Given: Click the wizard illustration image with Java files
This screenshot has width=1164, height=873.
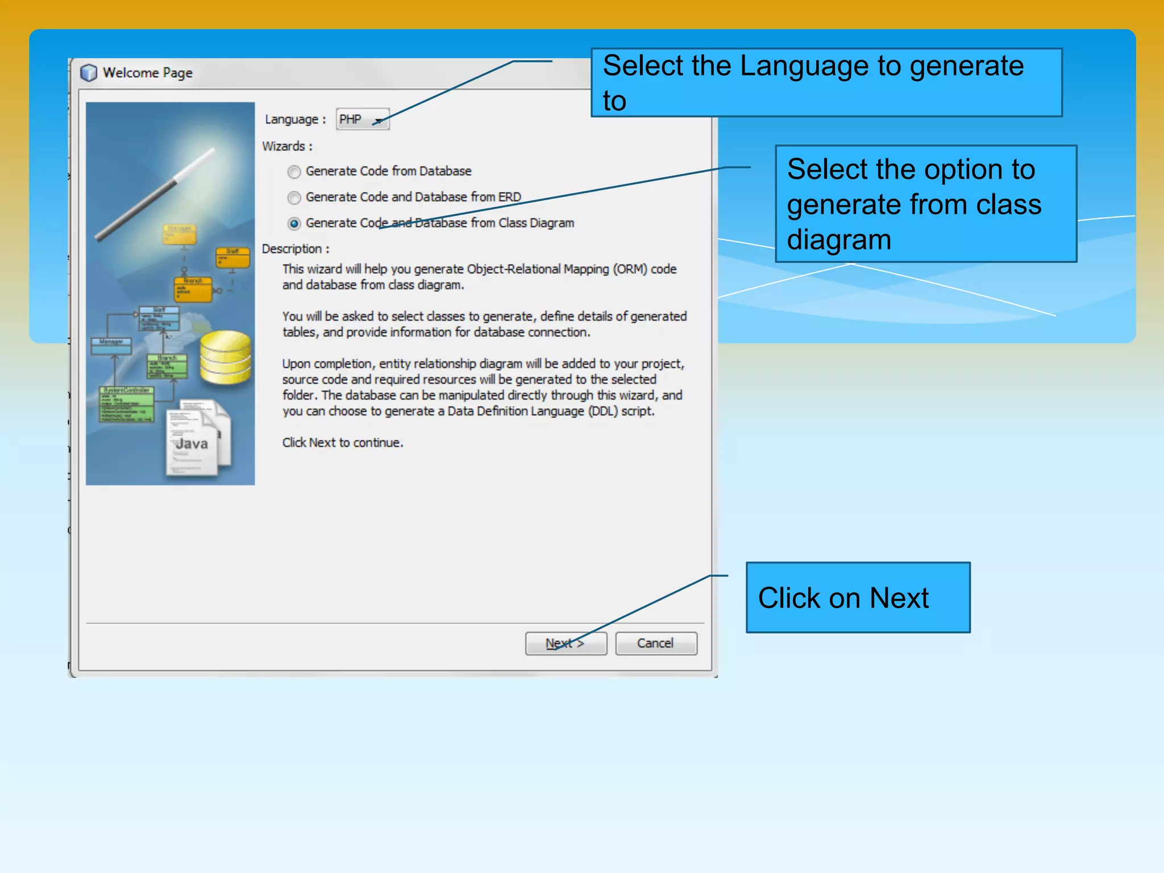Looking at the screenshot, I should (171, 293).
